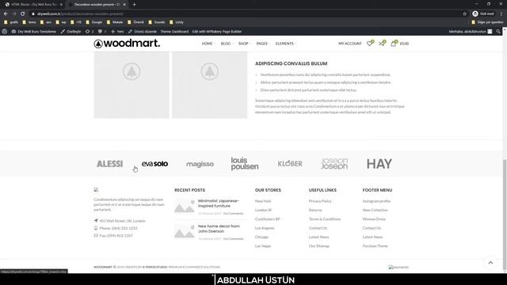
Task: Click the comments bubble in admin bar
Action: coord(102,32)
